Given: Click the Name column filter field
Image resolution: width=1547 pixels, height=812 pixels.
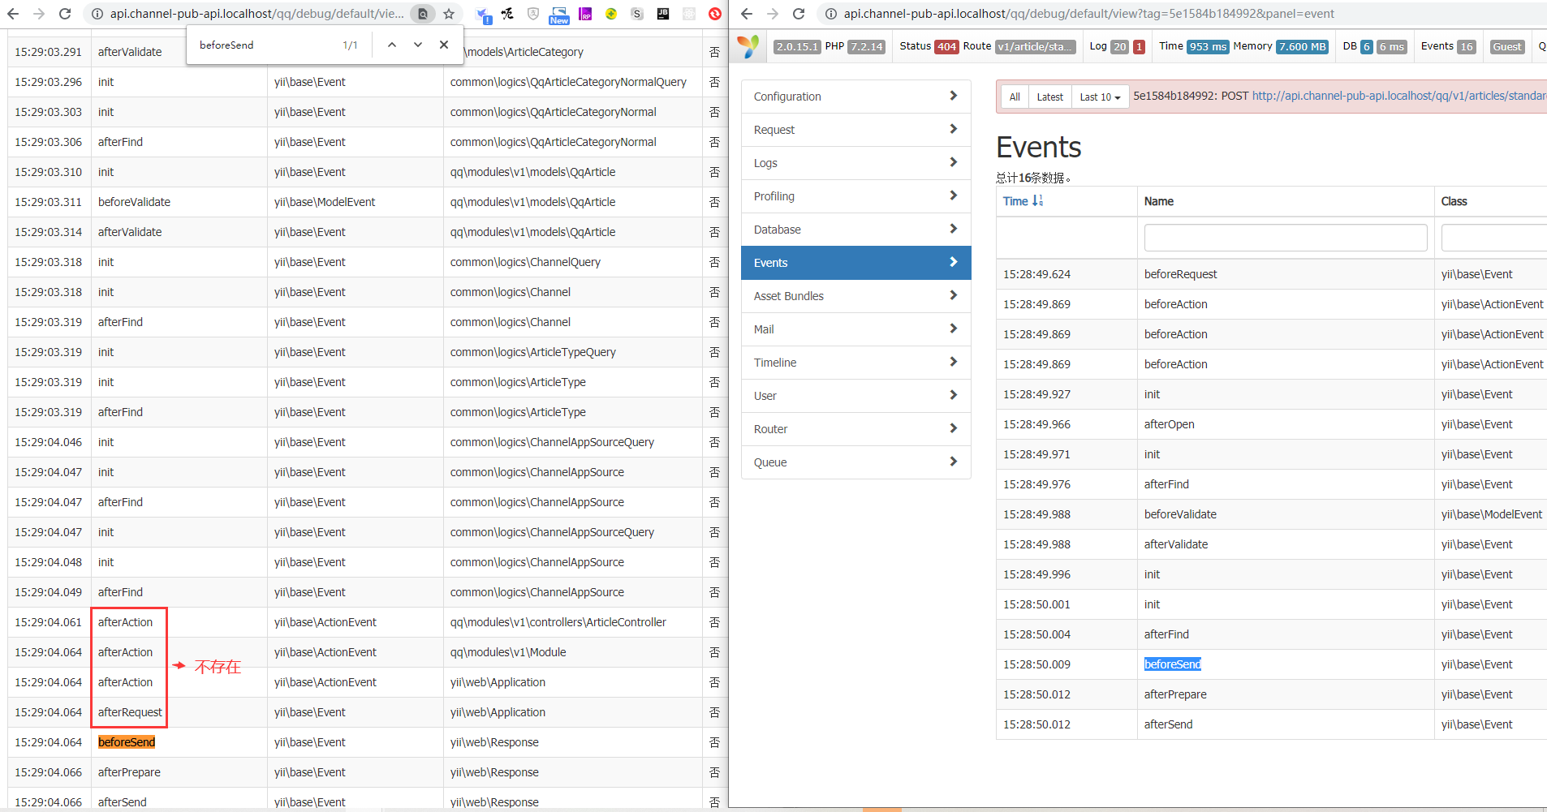Looking at the screenshot, I should 1285,238.
